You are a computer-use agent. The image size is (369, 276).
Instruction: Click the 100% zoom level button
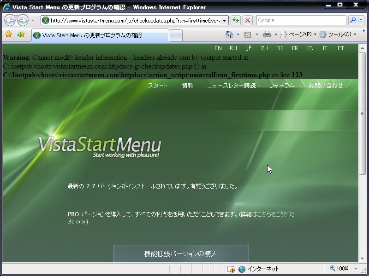click(x=339, y=269)
